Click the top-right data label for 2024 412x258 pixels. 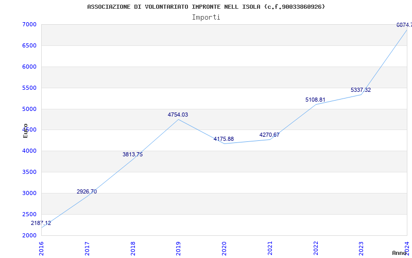click(404, 25)
